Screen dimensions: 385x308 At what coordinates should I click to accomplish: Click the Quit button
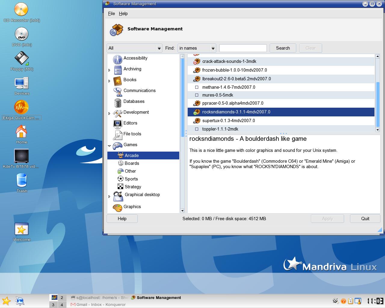pos(365,219)
